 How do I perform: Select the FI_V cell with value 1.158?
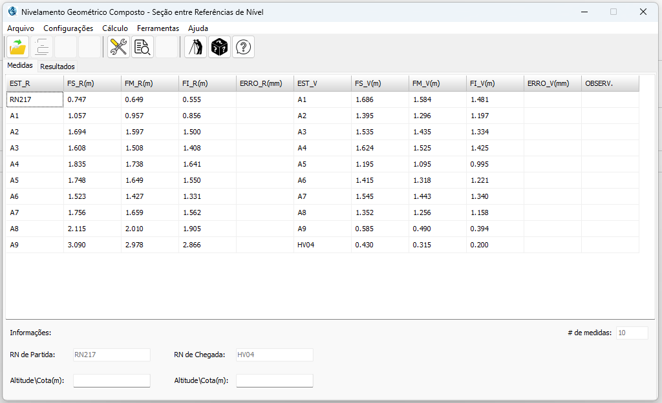pyautogui.click(x=495, y=212)
